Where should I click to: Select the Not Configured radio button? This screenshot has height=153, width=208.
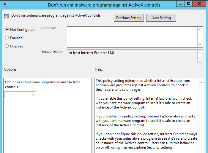click(x=7, y=30)
